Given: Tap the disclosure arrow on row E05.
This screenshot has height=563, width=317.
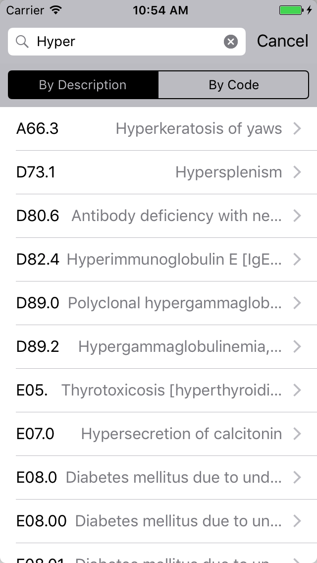Looking at the screenshot, I should [x=297, y=391].
